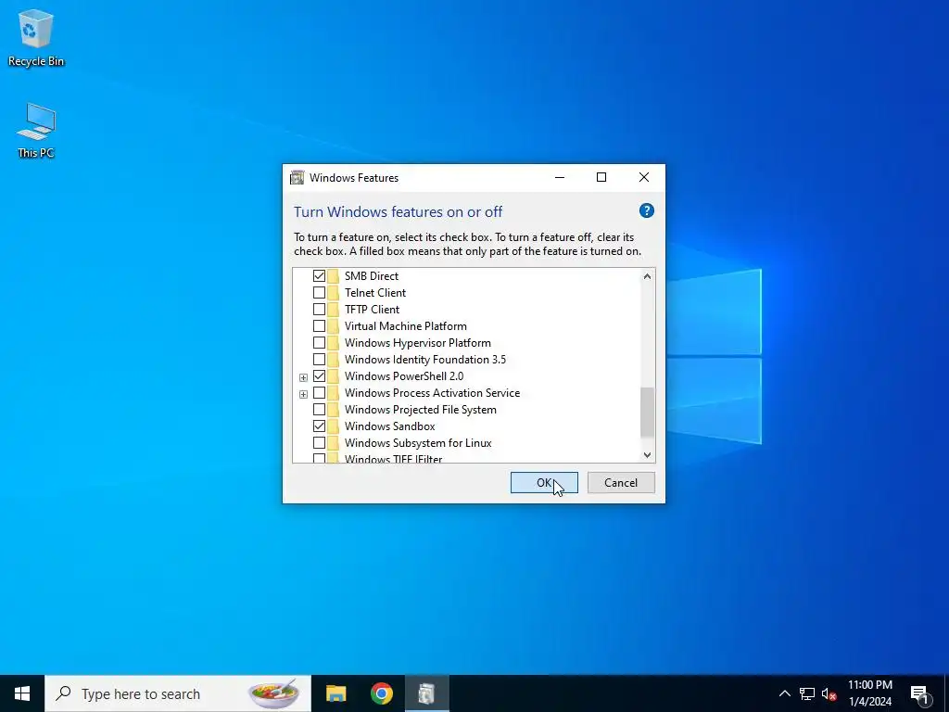Viewport: 949px width, 712px height.
Task: Close the Windows Features dialog
Action: click(x=644, y=177)
